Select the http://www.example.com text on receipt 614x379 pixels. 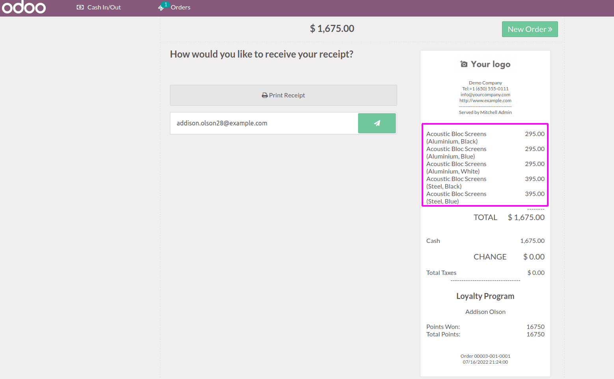pyautogui.click(x=485, y=101)
